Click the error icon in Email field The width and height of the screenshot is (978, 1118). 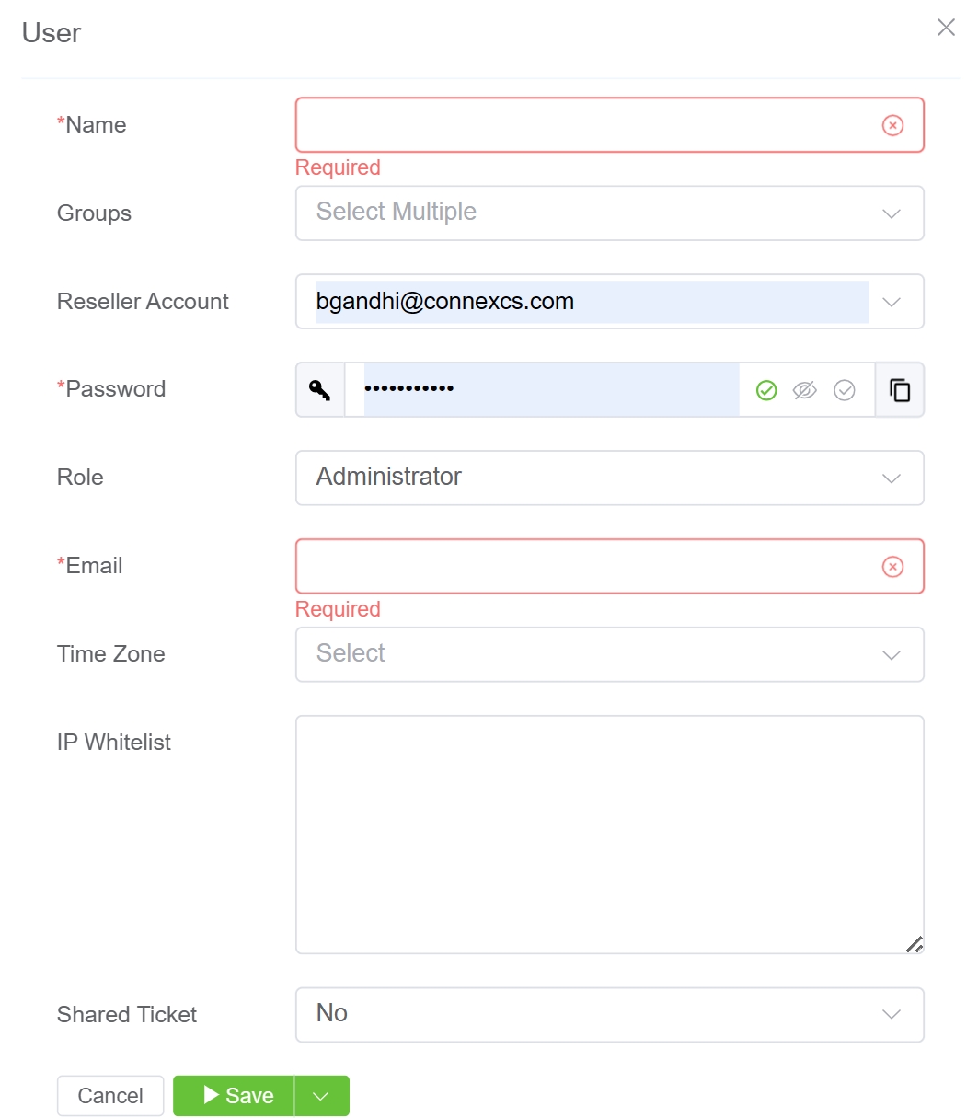(x=892, y=567)
